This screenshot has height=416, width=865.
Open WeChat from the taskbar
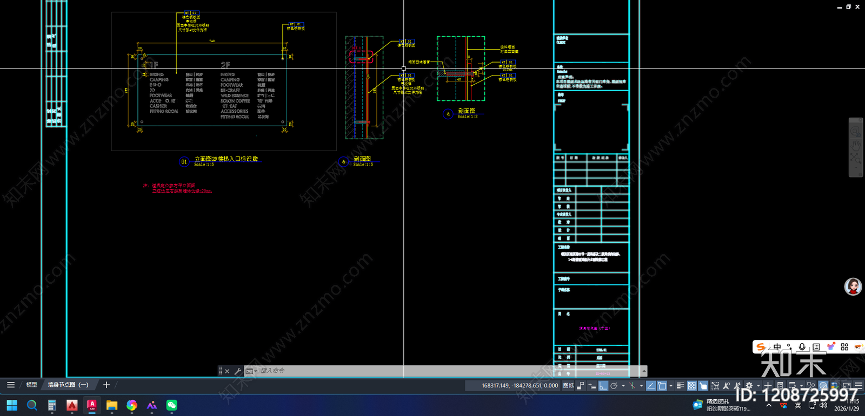pyautogui.click(x=172, y=405)
